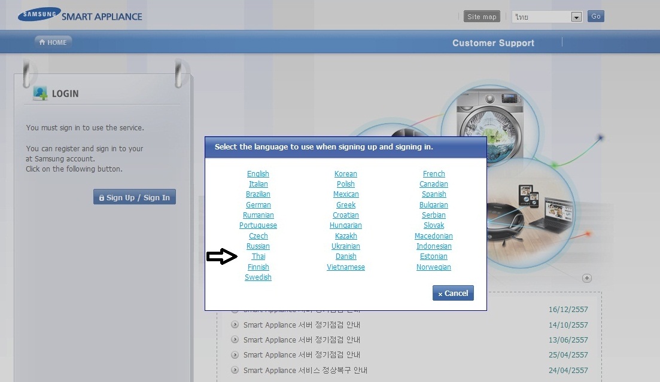Select Thai as the sign-in language
660x382 pixels.
point(258,256)
